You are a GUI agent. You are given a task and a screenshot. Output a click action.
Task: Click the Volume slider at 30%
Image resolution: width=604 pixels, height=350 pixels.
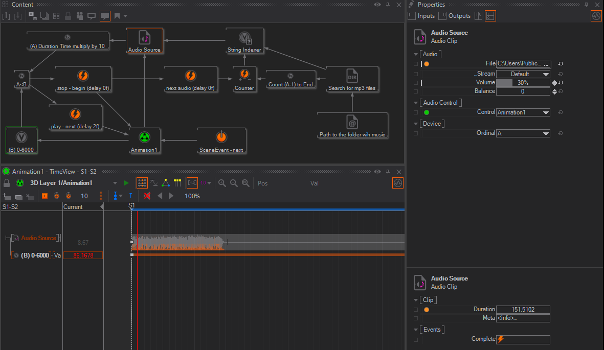(x=523, y=83)
